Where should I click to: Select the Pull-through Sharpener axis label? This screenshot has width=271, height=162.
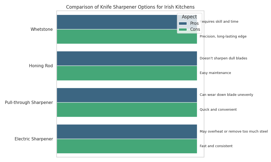[x=29, y=103]
